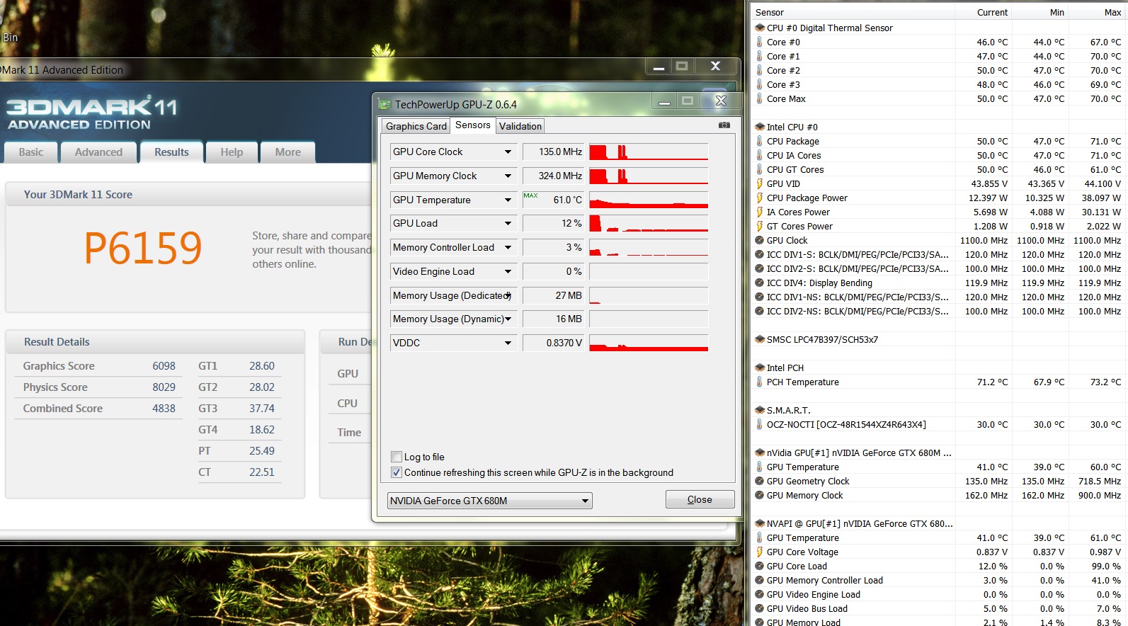
Task: Open the VDDC sensor dropdown
Action: [508, 343]
